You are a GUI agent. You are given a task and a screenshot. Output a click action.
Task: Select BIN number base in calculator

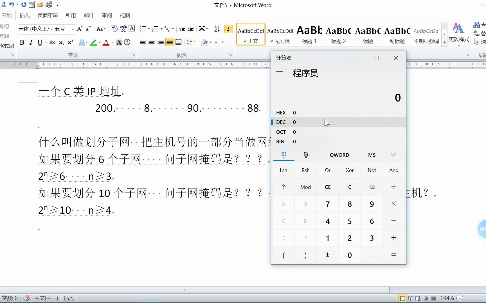click(339, 141)
